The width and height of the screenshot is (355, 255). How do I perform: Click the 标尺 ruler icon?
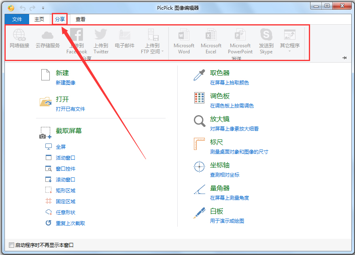click(199, 144)
